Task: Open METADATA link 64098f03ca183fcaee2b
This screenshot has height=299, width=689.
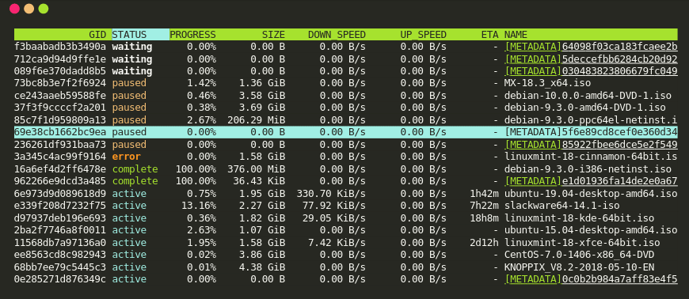Action: pos(591,47)
